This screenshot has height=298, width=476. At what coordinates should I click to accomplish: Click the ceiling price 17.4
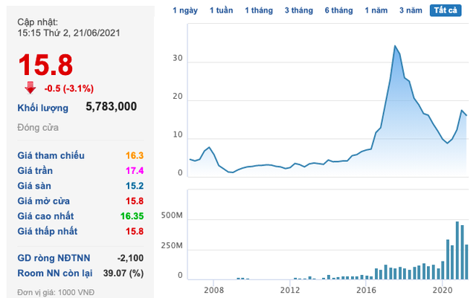click(x=135, y=170)
